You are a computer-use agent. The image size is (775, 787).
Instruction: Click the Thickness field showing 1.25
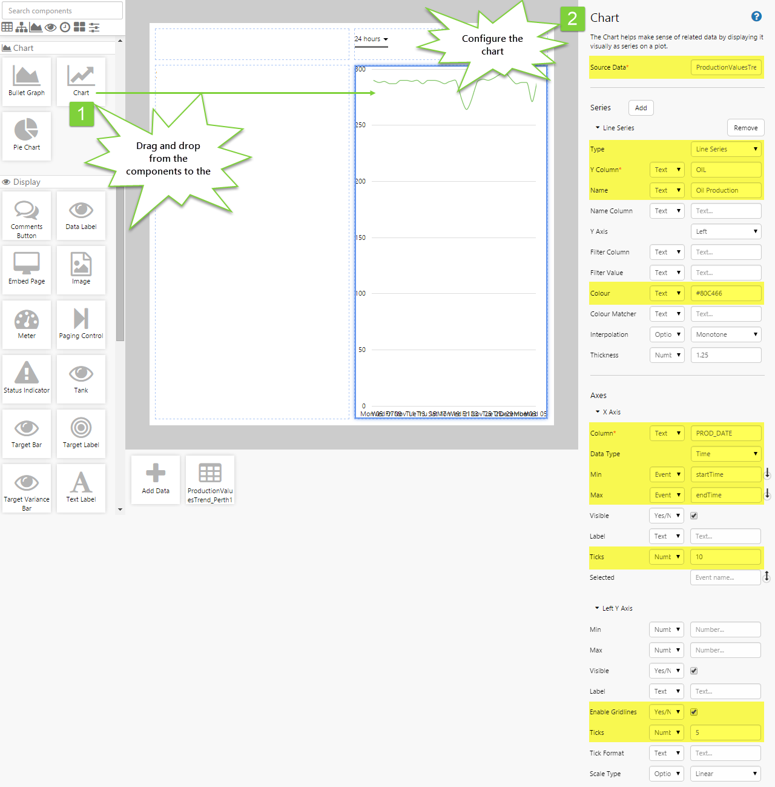point(726,355)
